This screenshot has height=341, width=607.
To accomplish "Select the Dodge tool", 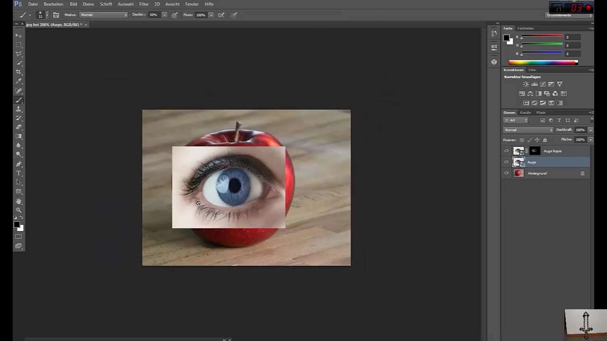I will tap(19, 154).
